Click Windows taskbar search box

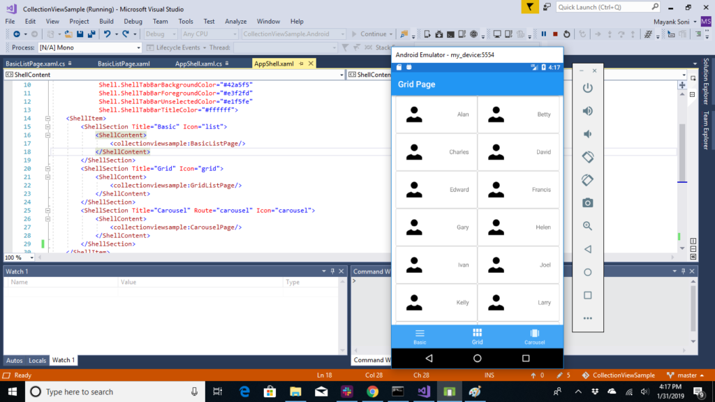[114, 392]
